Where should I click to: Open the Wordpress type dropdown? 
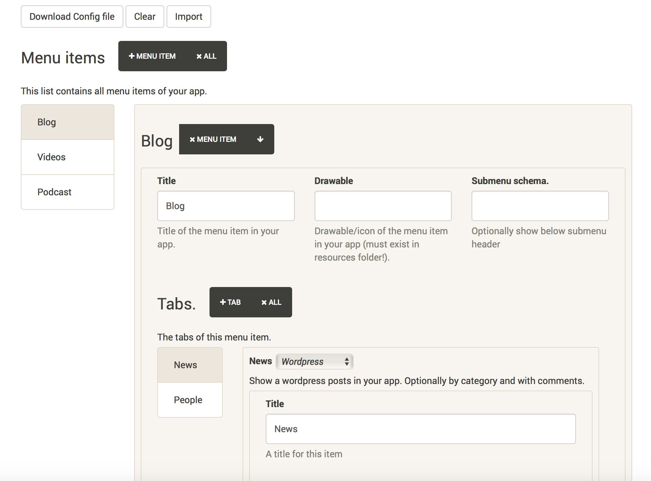point(315,362)
